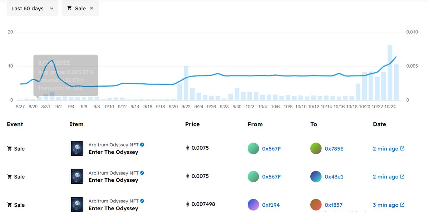Open buyer address 0x785E
The height and width of the screenshot is (212, 429).
[x=334, y=149]
